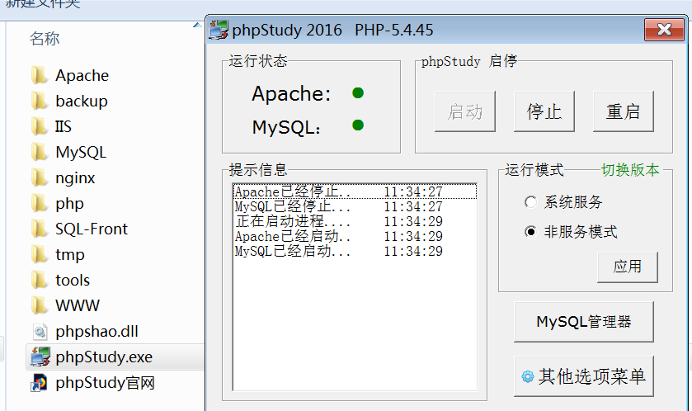Click the tools folder icon

coord(40,281)
